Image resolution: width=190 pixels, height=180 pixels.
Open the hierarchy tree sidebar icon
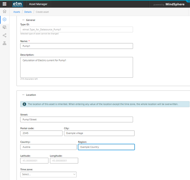pos(4,43)
